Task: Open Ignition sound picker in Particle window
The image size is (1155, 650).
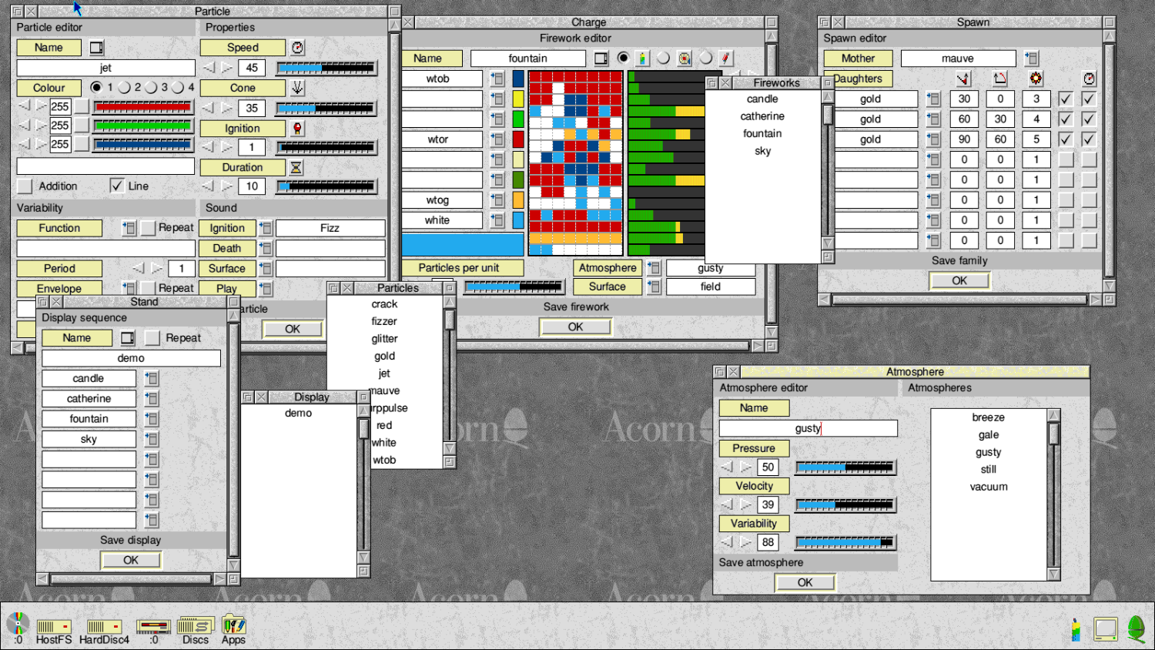Action: tap(266, 228)
